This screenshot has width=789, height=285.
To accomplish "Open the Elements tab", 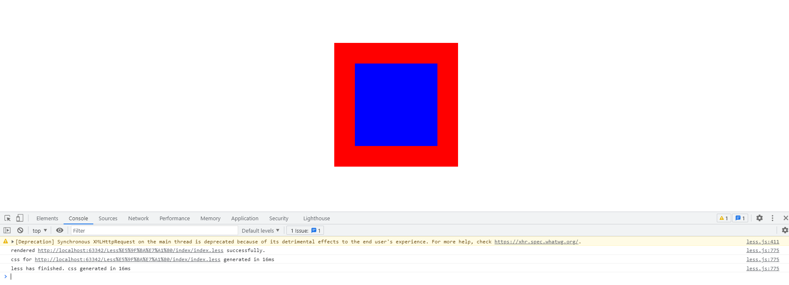I will 47,218.
